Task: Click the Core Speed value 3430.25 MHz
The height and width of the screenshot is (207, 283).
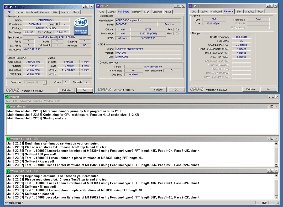Action: [x=33, y=62]
